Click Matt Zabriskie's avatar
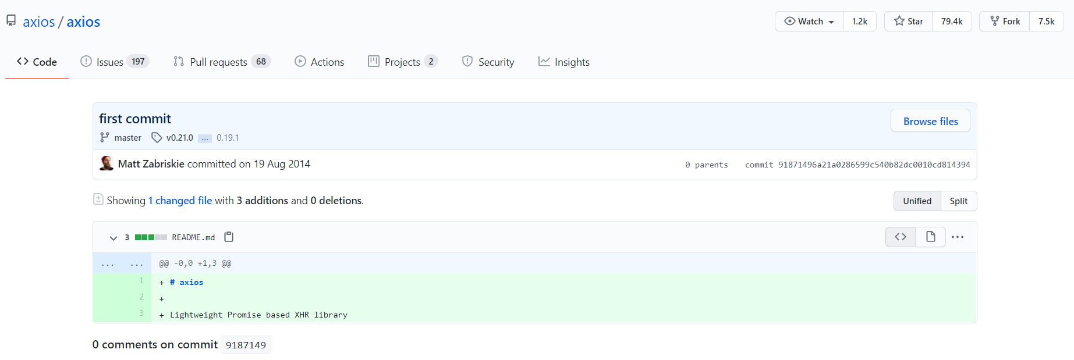This screenshot has width=1074, height=360. click(x=107, y=163)
